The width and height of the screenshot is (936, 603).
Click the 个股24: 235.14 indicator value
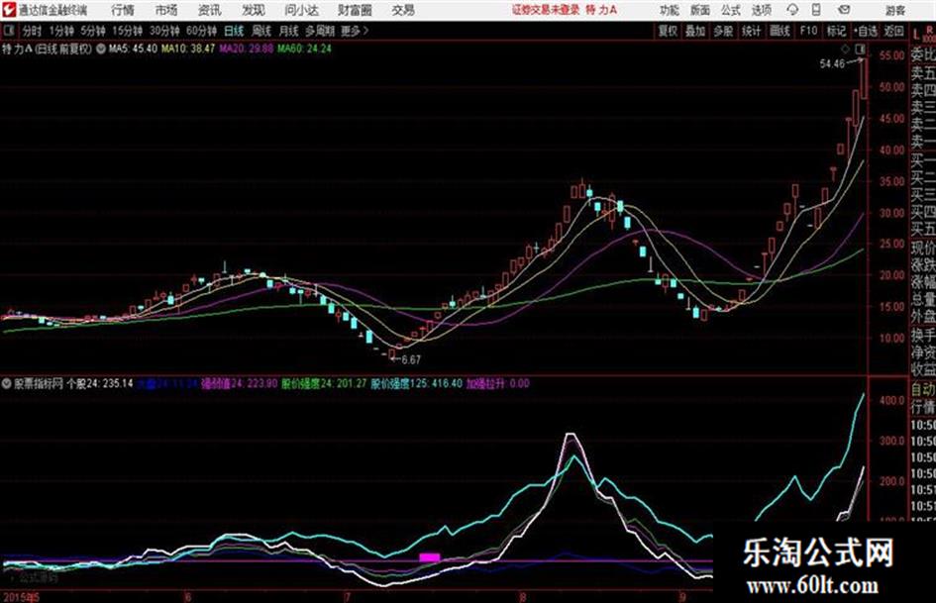click(x=100, y=384)
